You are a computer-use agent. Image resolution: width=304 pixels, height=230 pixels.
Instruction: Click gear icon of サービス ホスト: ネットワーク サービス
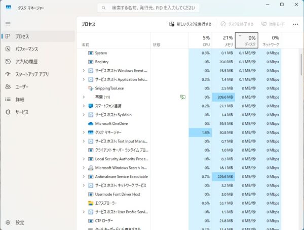tap(91, 186)
